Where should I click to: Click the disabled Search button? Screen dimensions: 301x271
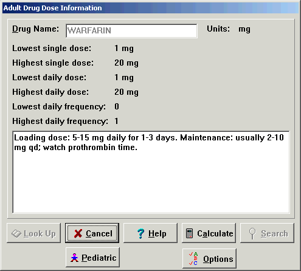(267, 233)
